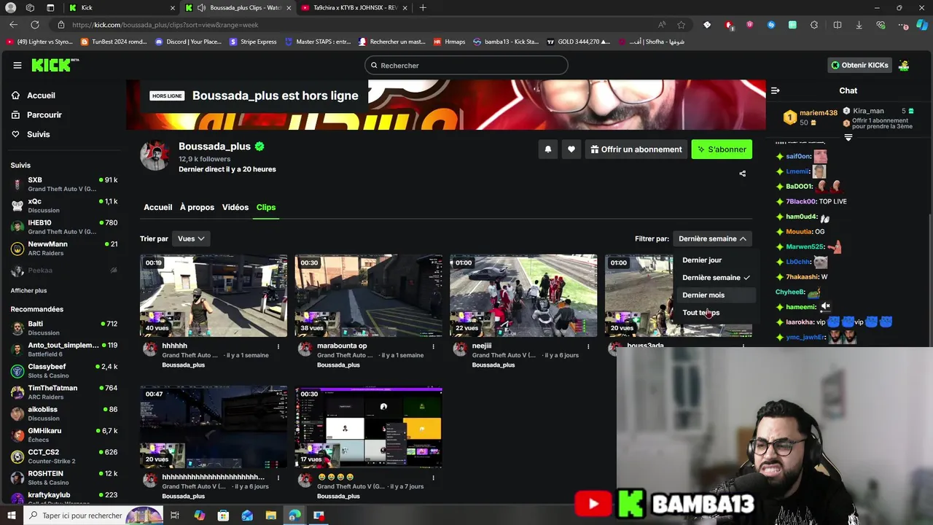Screen dimensions: 933x525
Task: Open TimTheTatman recommended channel
Action: click(64, 392)
